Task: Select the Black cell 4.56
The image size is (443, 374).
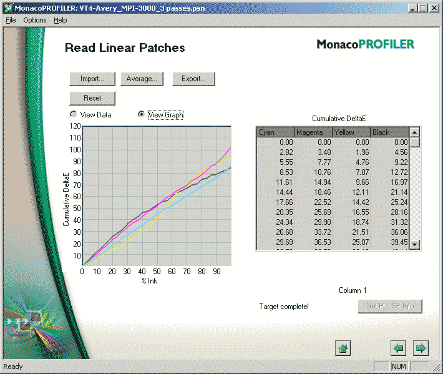Action: coord(389,152)
